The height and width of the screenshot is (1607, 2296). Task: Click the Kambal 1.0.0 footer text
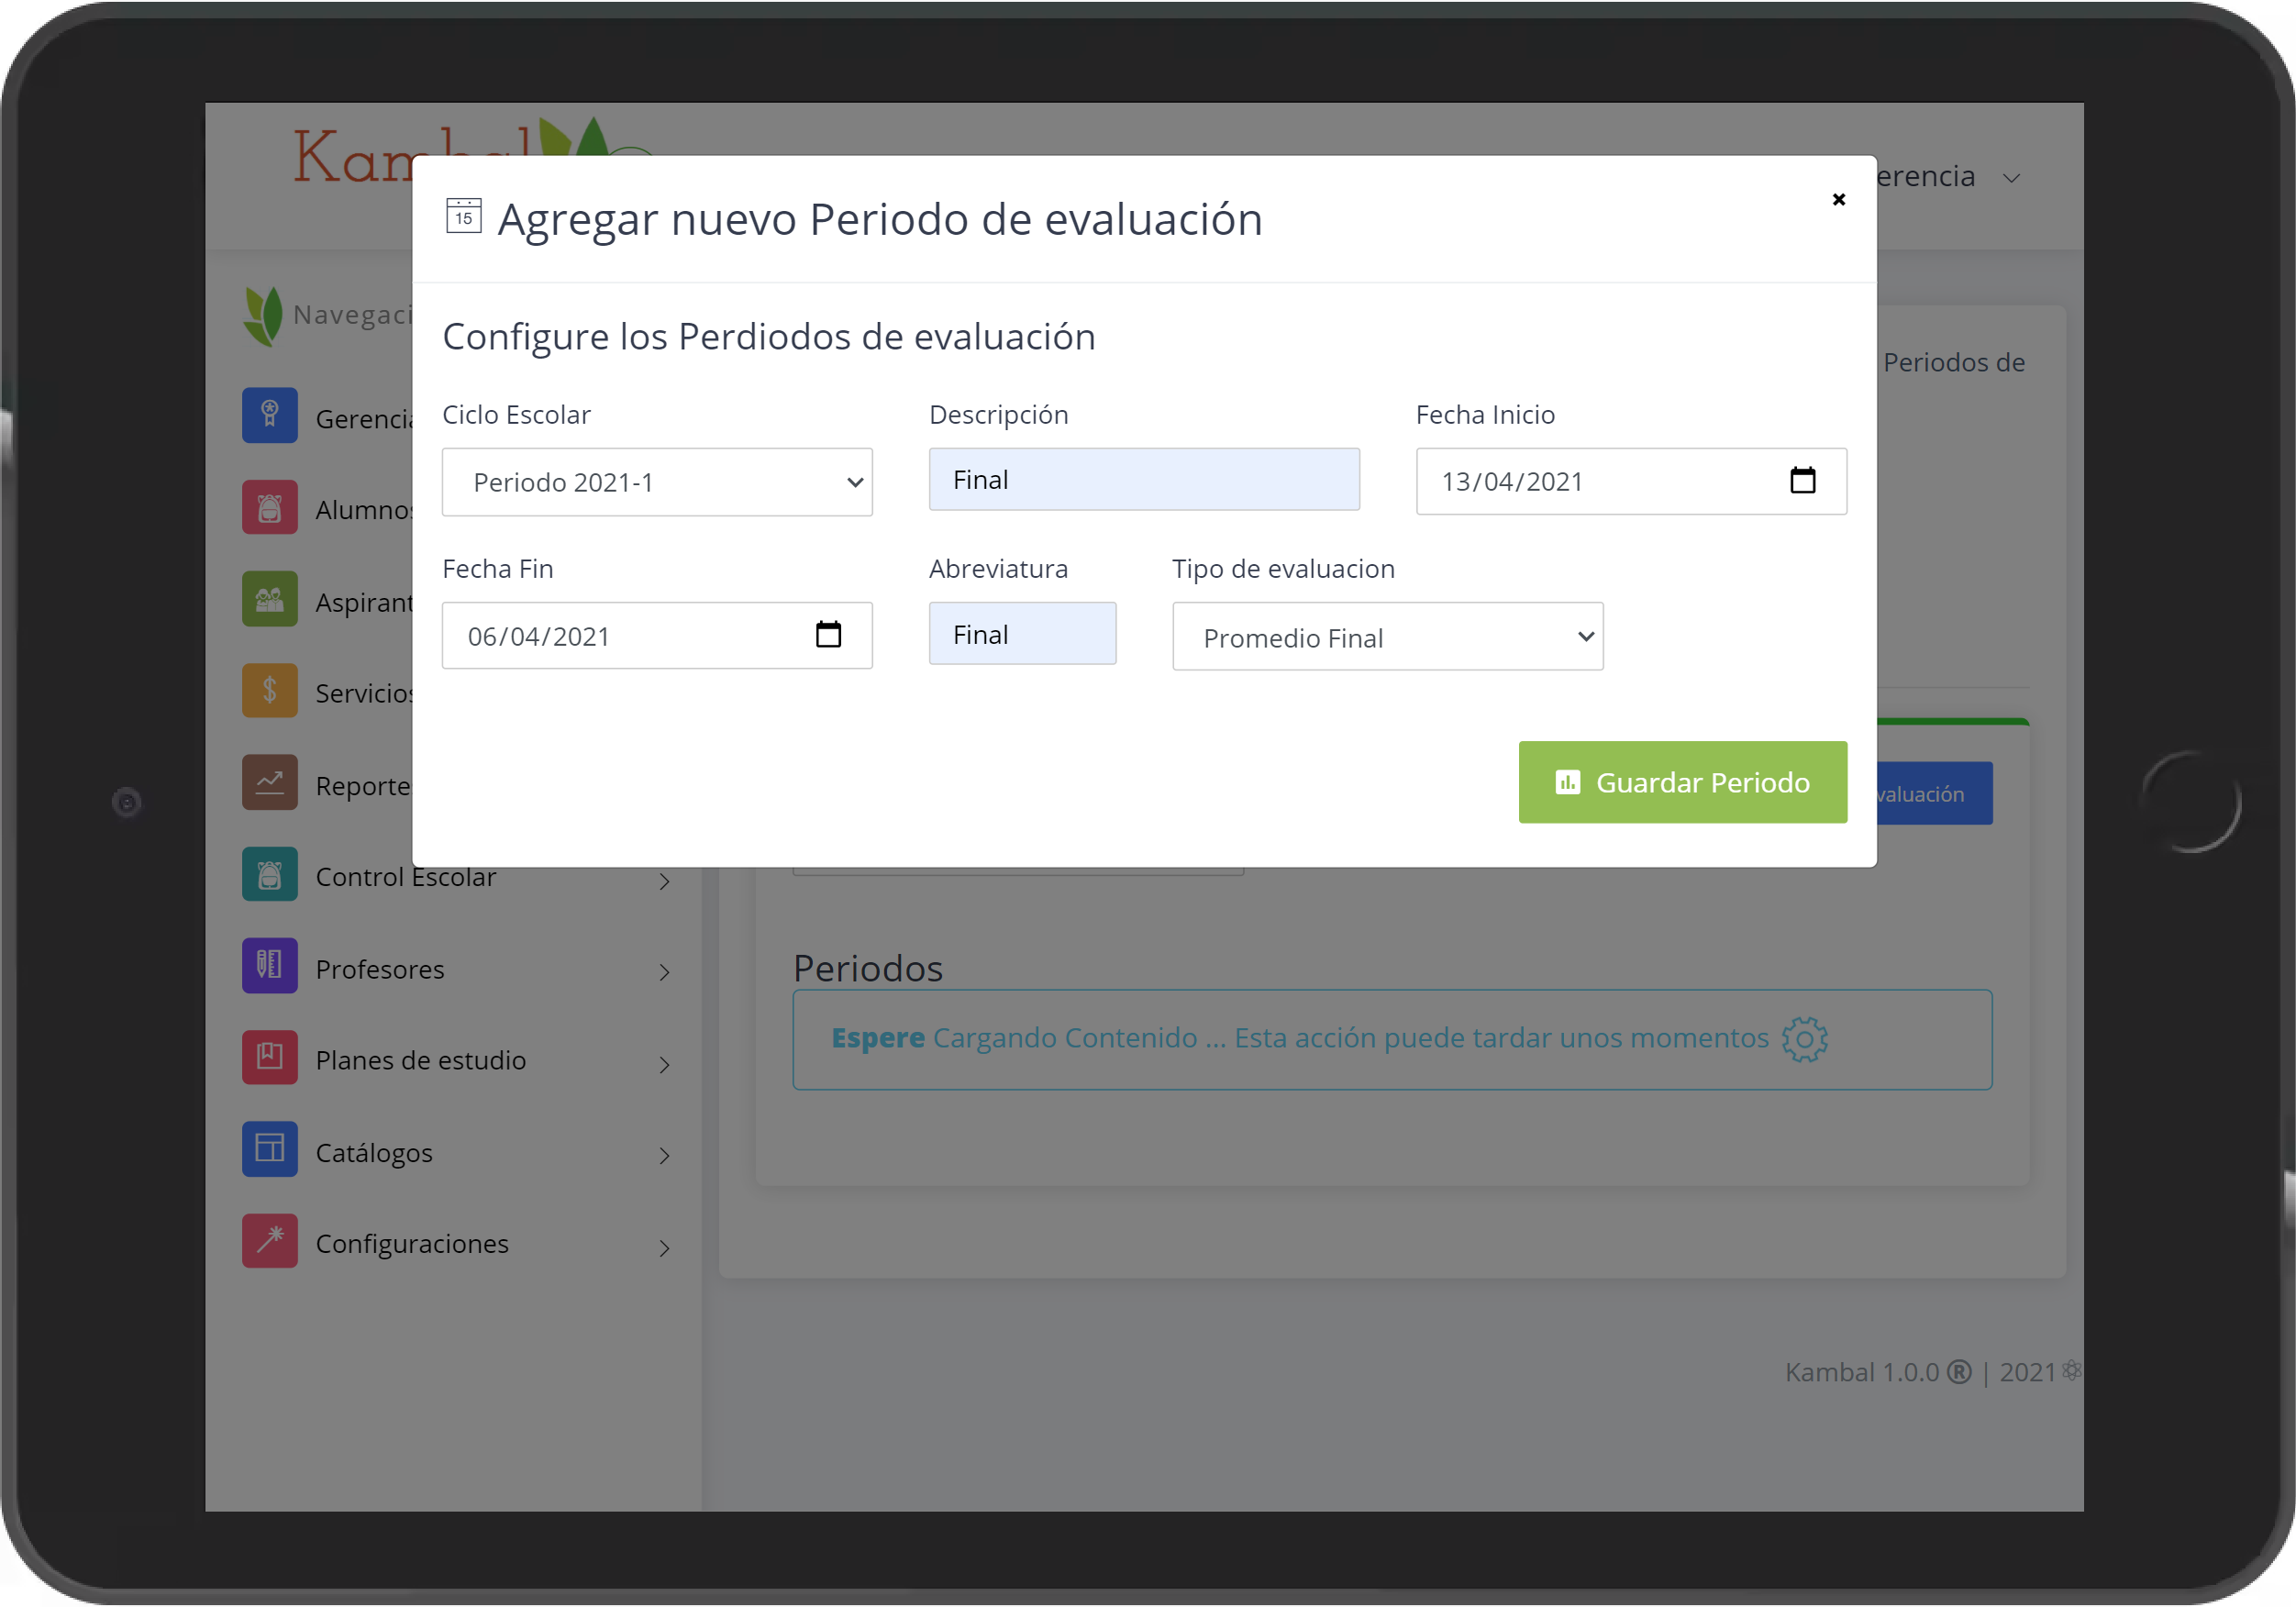(1861, 1372)
